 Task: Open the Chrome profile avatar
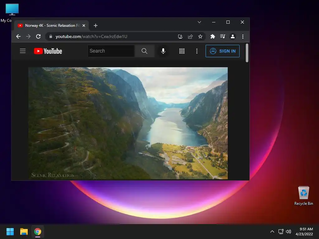pyautogui.click(x=232, y=36)
